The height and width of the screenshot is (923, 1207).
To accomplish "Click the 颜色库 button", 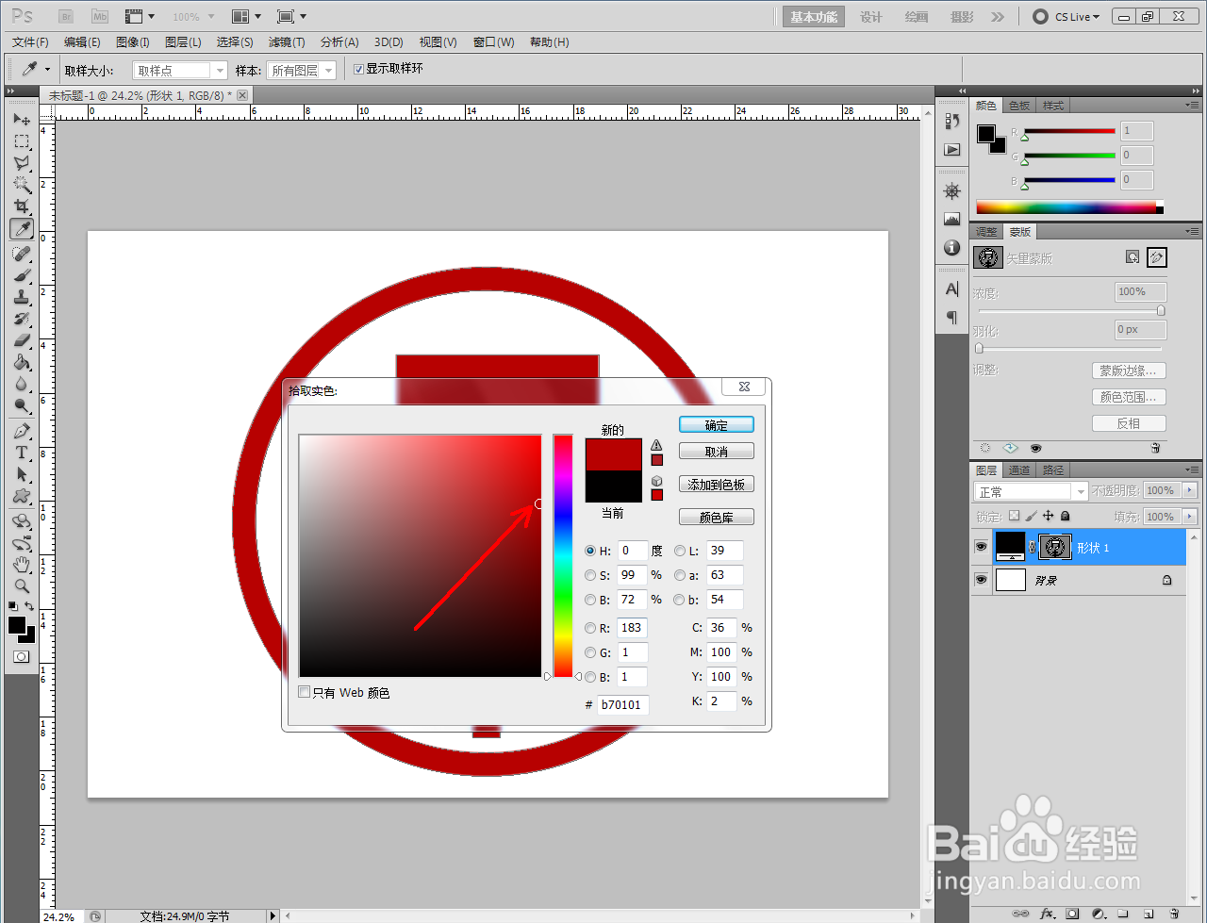I will coord(717,518).
